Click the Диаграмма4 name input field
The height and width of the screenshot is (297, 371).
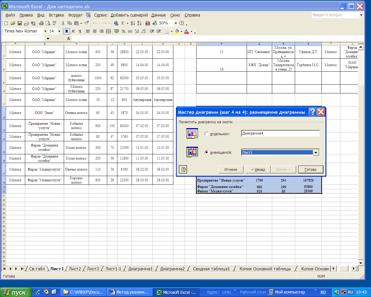[x=280, y=133]
